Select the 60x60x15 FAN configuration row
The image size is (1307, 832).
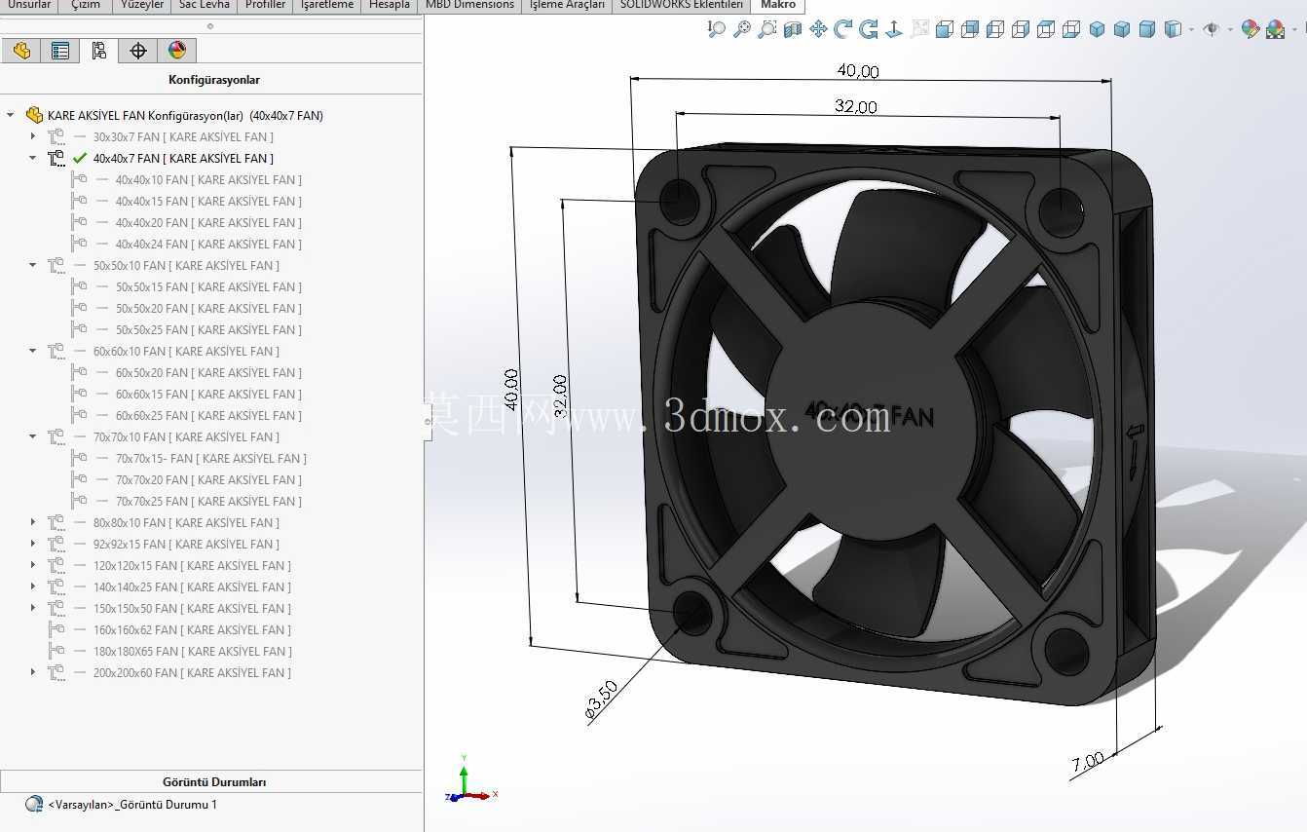208,394
